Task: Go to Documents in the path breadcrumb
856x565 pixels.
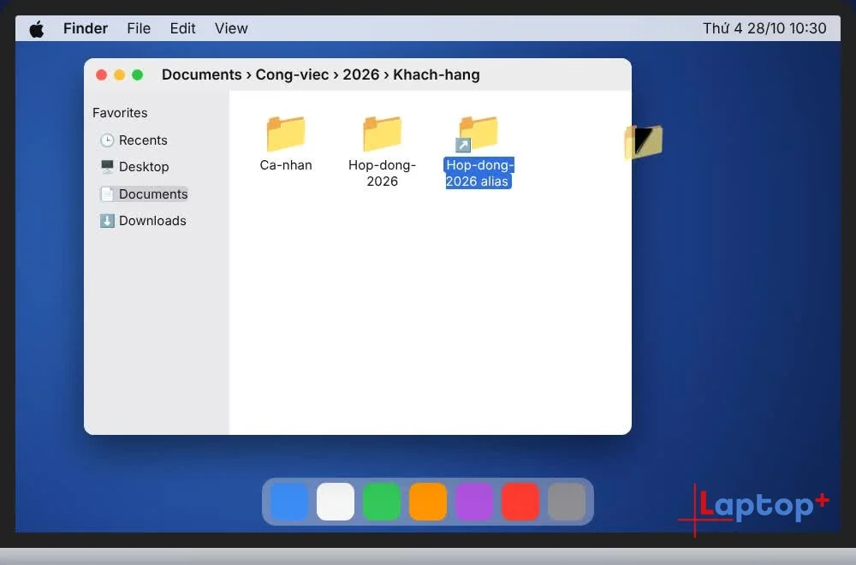Action: [x=201, y=74]
